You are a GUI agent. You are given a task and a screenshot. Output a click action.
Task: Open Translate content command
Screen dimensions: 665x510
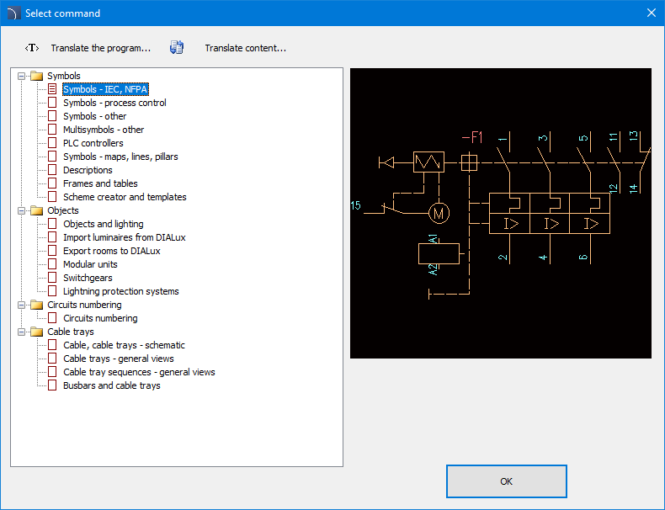[245, 48]
